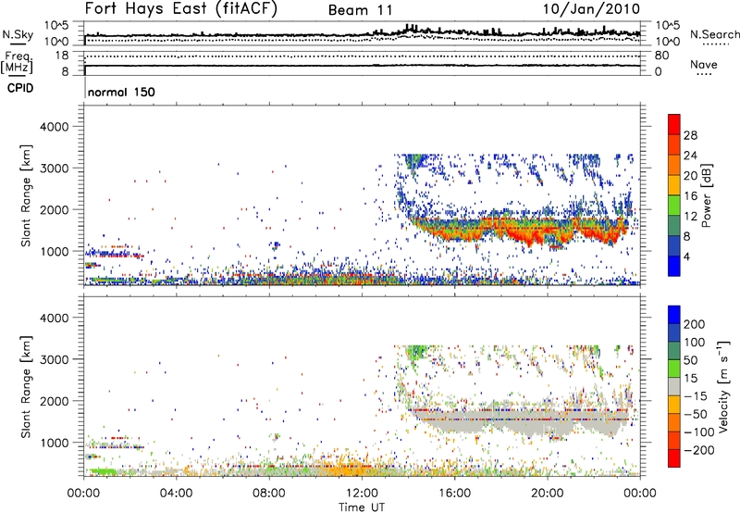Click the "N.Sky" legend label
Viewport: 740px width, 513px height.
(x=18, y=34)
